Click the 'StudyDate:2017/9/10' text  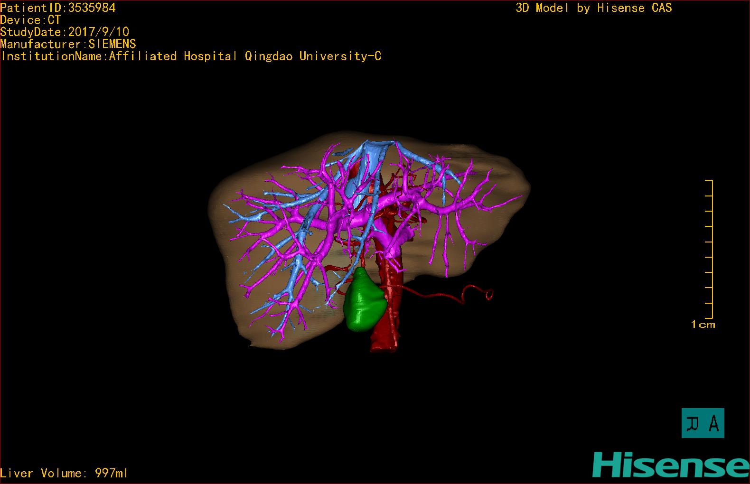click(x=65, y=32)
